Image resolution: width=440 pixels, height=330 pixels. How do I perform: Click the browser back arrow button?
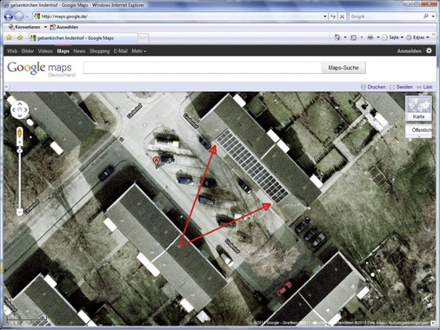click(x=9, y=16)
